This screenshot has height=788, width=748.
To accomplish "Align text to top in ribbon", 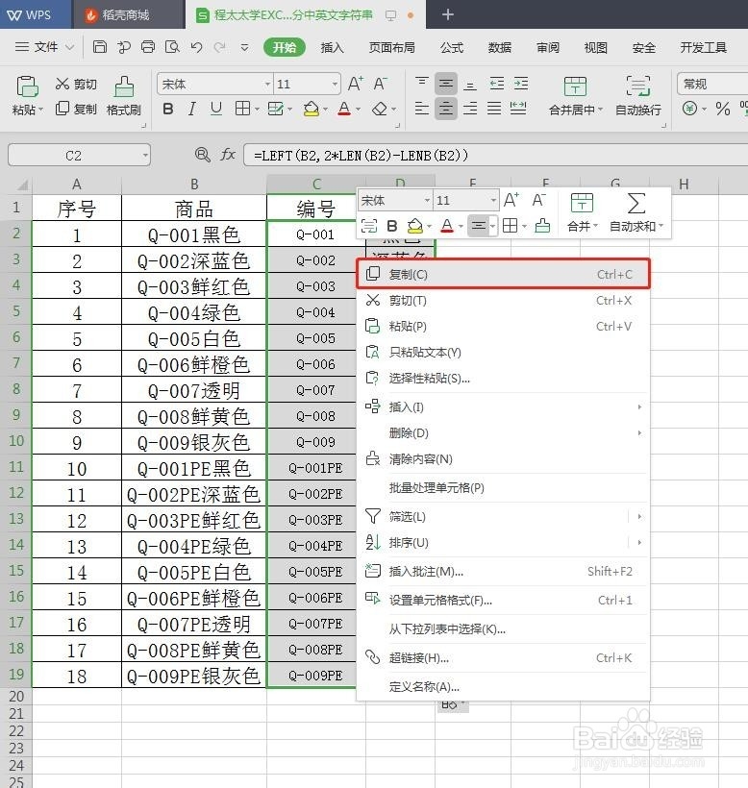I will [422, 83].
